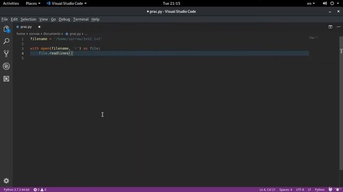
Task: Open the Debug menu
Action: tap(64, 19)
